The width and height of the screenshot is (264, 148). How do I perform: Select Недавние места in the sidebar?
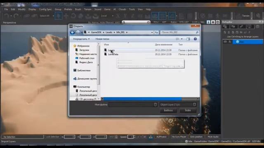[x=88, y=54]
